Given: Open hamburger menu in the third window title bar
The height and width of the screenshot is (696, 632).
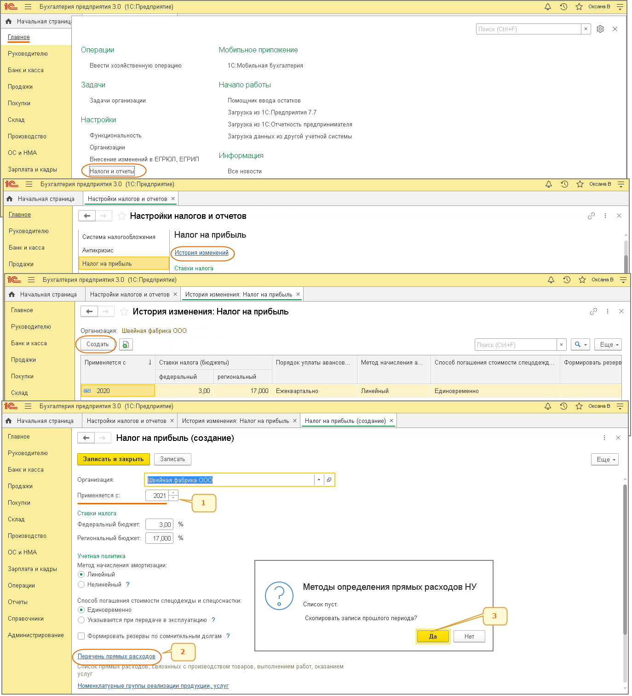Looking at the screenshot, I should click(x=31, y=280).
